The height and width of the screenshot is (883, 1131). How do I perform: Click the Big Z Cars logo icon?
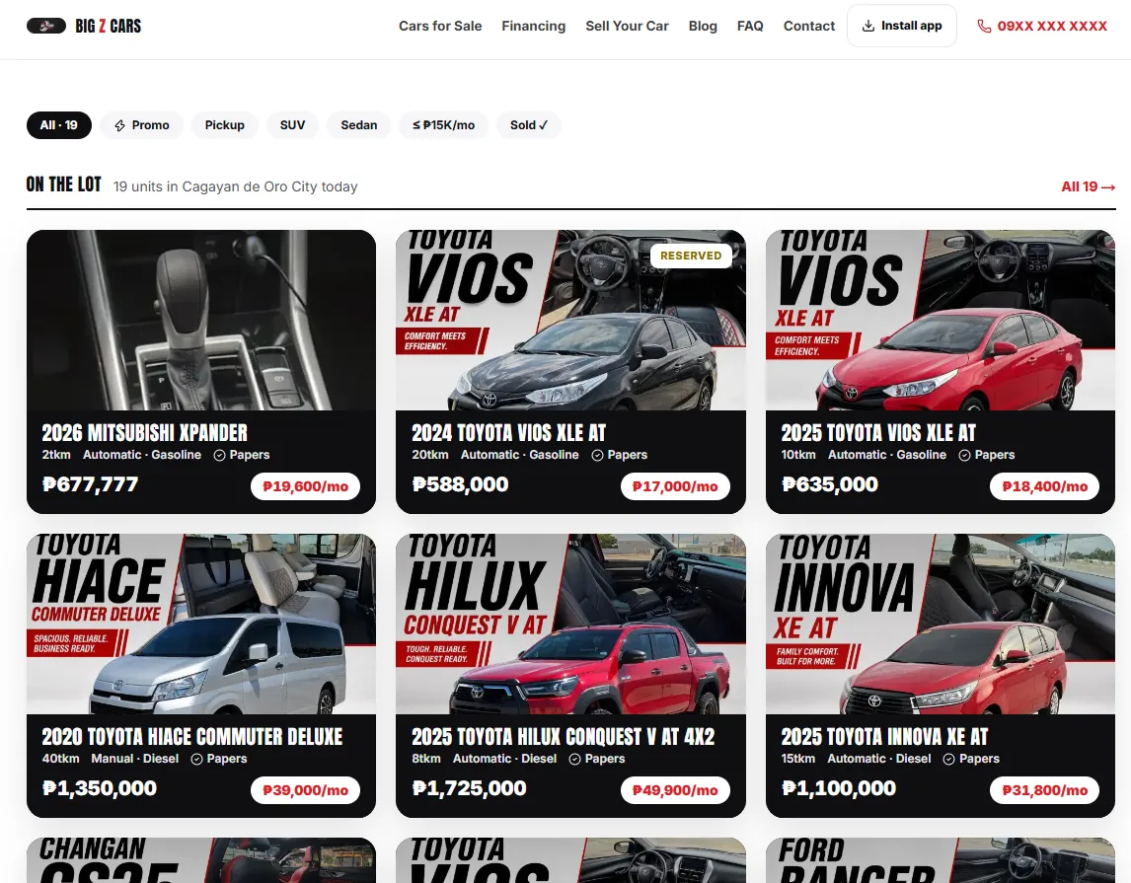46,26
